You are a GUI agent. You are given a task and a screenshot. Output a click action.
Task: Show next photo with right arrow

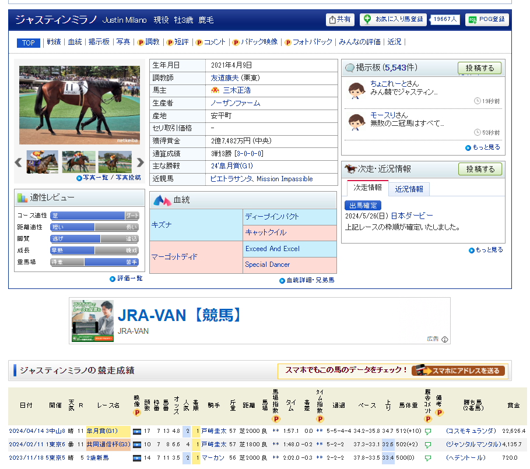coord(140,163)
